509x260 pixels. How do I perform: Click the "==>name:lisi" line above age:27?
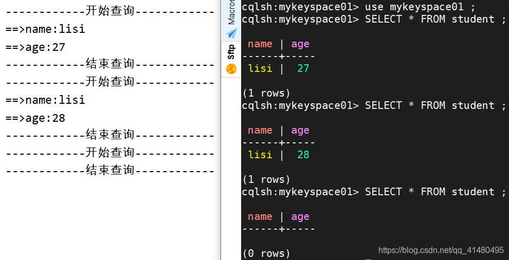pos(45,29)
